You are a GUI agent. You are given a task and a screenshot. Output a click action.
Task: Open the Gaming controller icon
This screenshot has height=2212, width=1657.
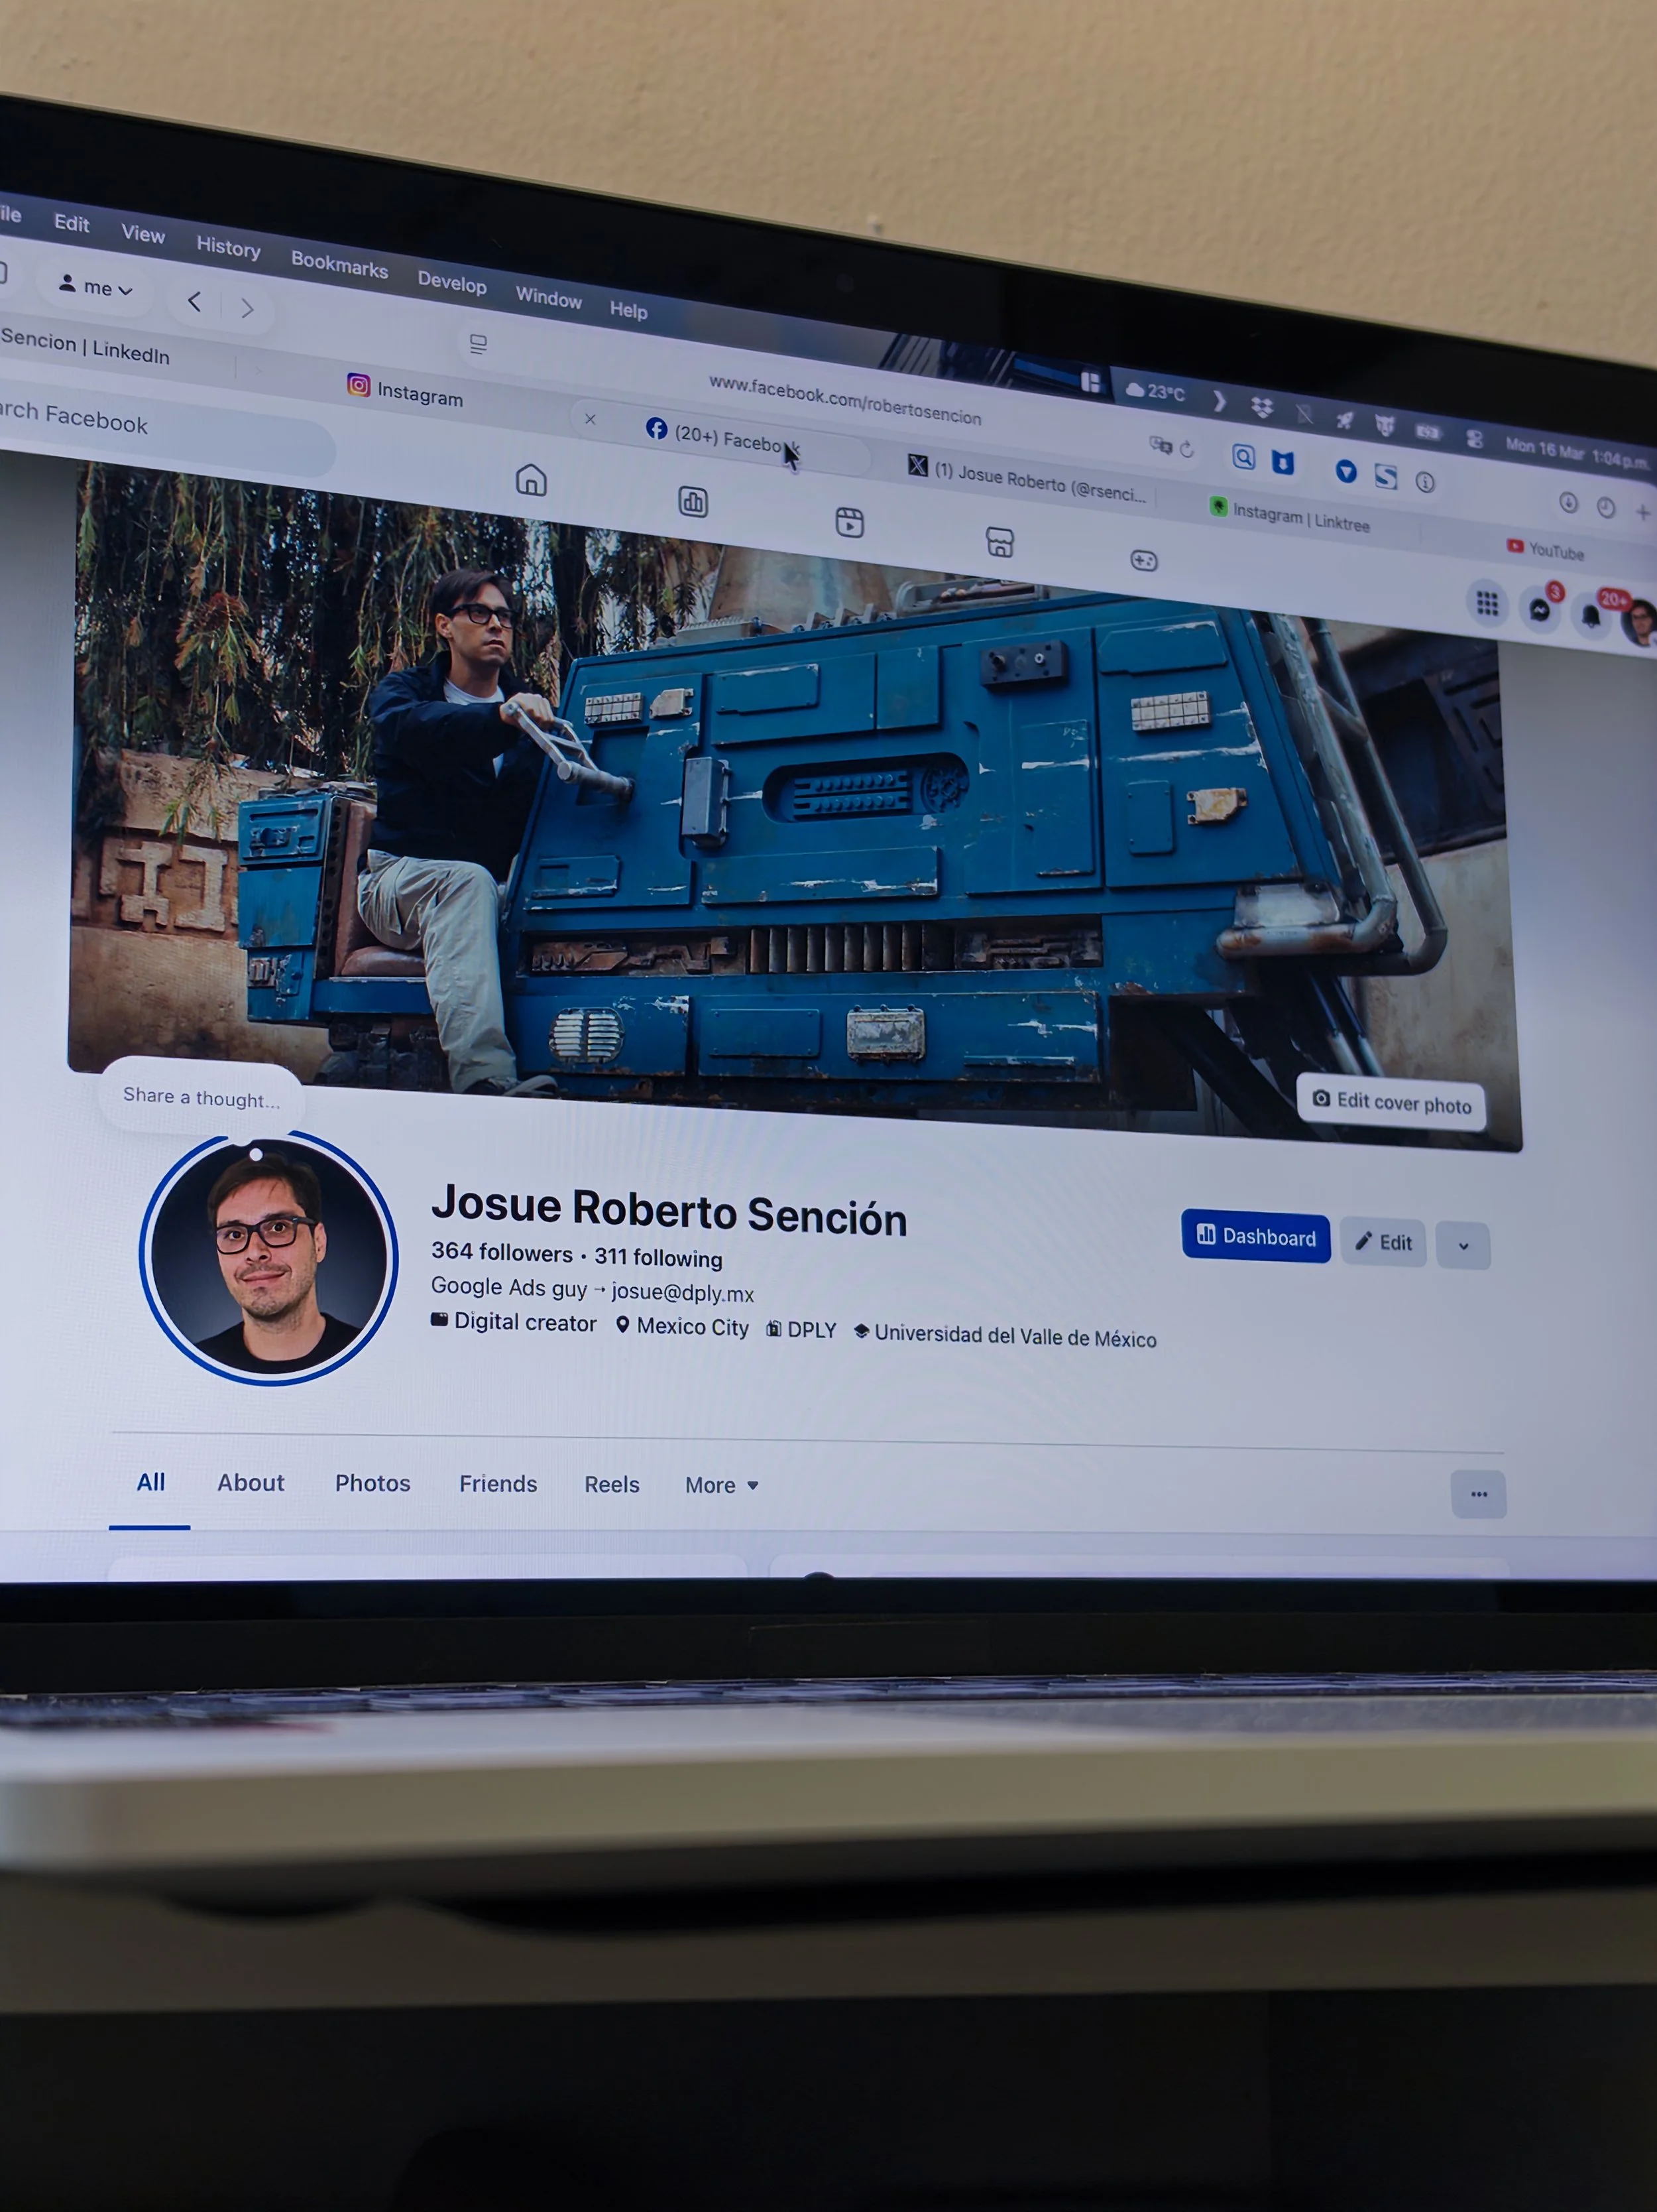1143,561
